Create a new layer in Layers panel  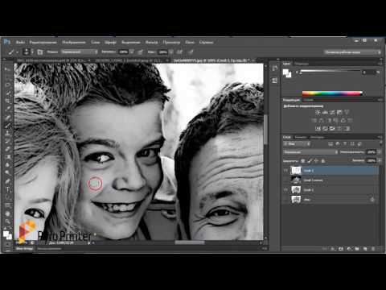(365, 249)
